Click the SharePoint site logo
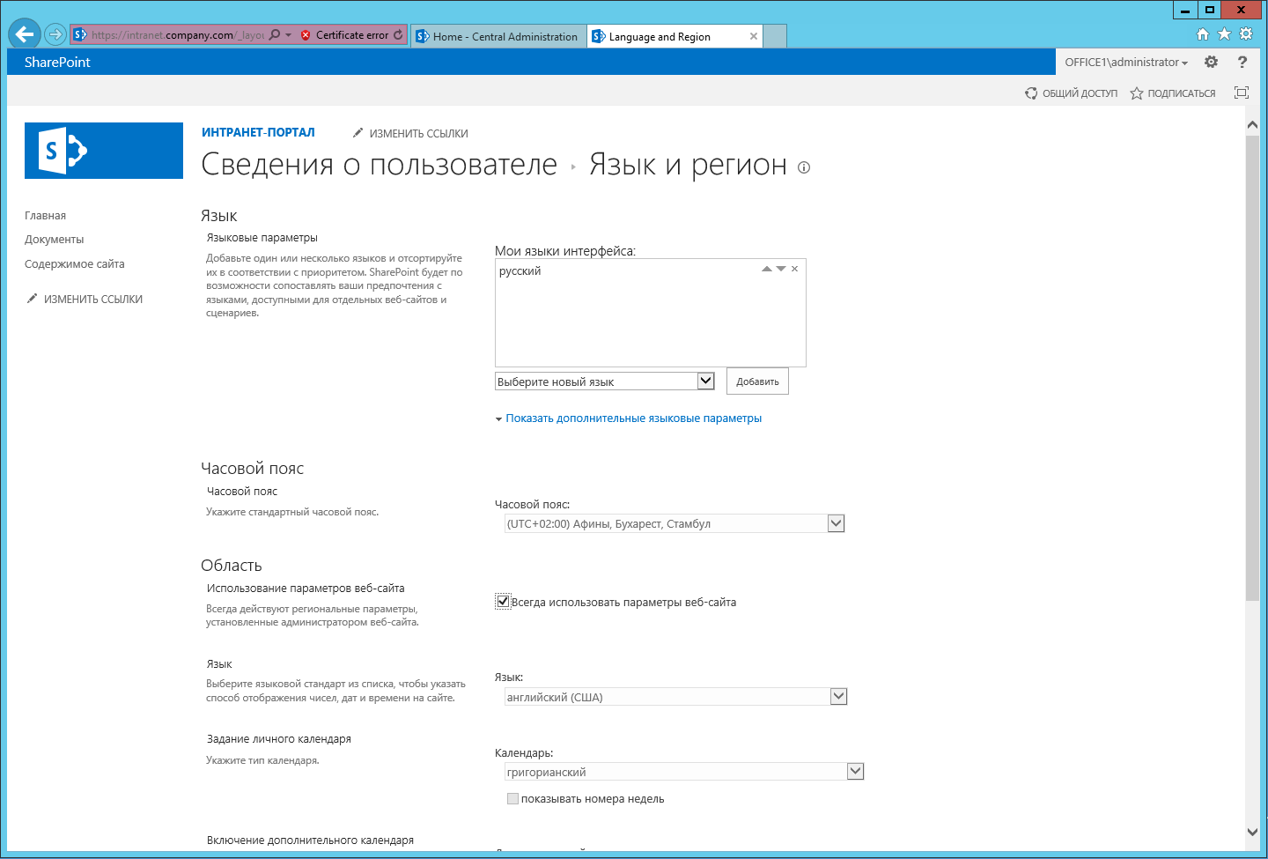1268x859 pixels. click(x=104, y=151)
